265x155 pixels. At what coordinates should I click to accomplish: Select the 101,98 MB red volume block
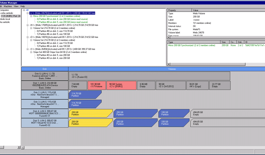pyautogui.click(x=97, y=85)
